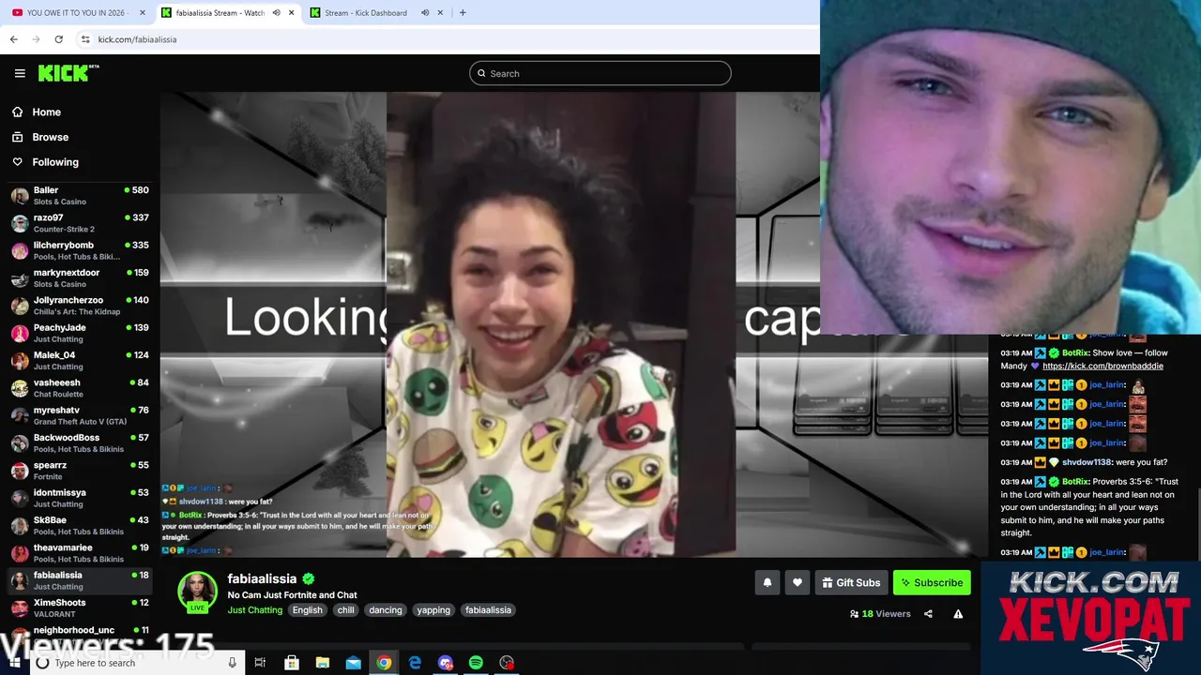Open lilcherrybomb channel in sidebar
This screenshot has width=1201, height=675.
[80, 250]
